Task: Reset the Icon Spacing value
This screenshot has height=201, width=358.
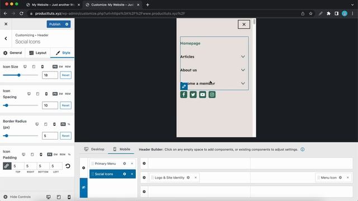Action: point(65,106)
